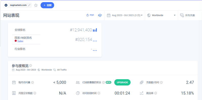Show info tooltip for 跳出率
Viewport: 202px width, 100px height.
[156, 93]
